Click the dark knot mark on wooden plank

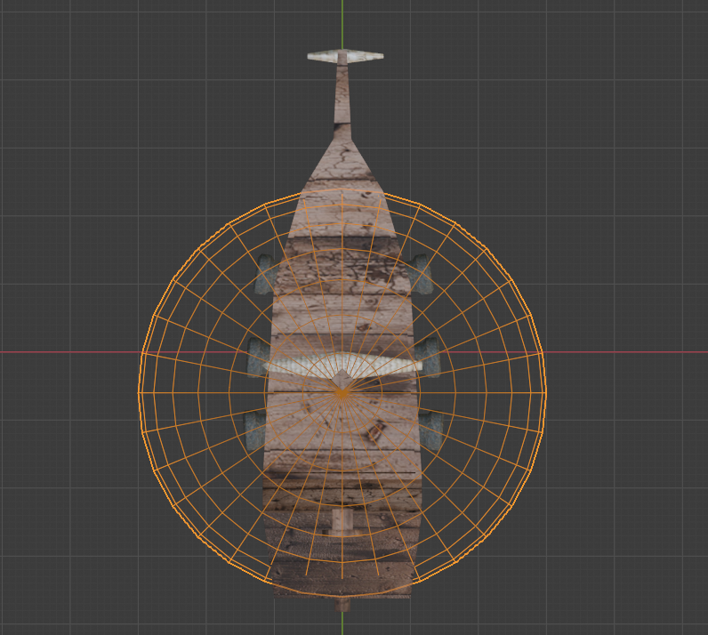(376, 430)
